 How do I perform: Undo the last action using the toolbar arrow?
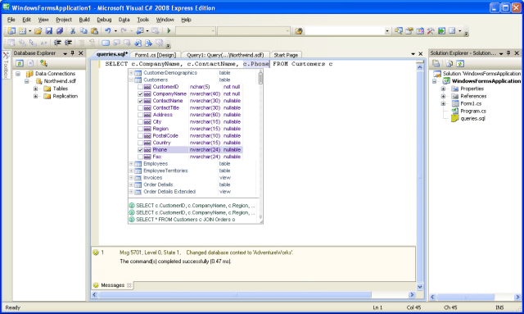tap(107, 31)
